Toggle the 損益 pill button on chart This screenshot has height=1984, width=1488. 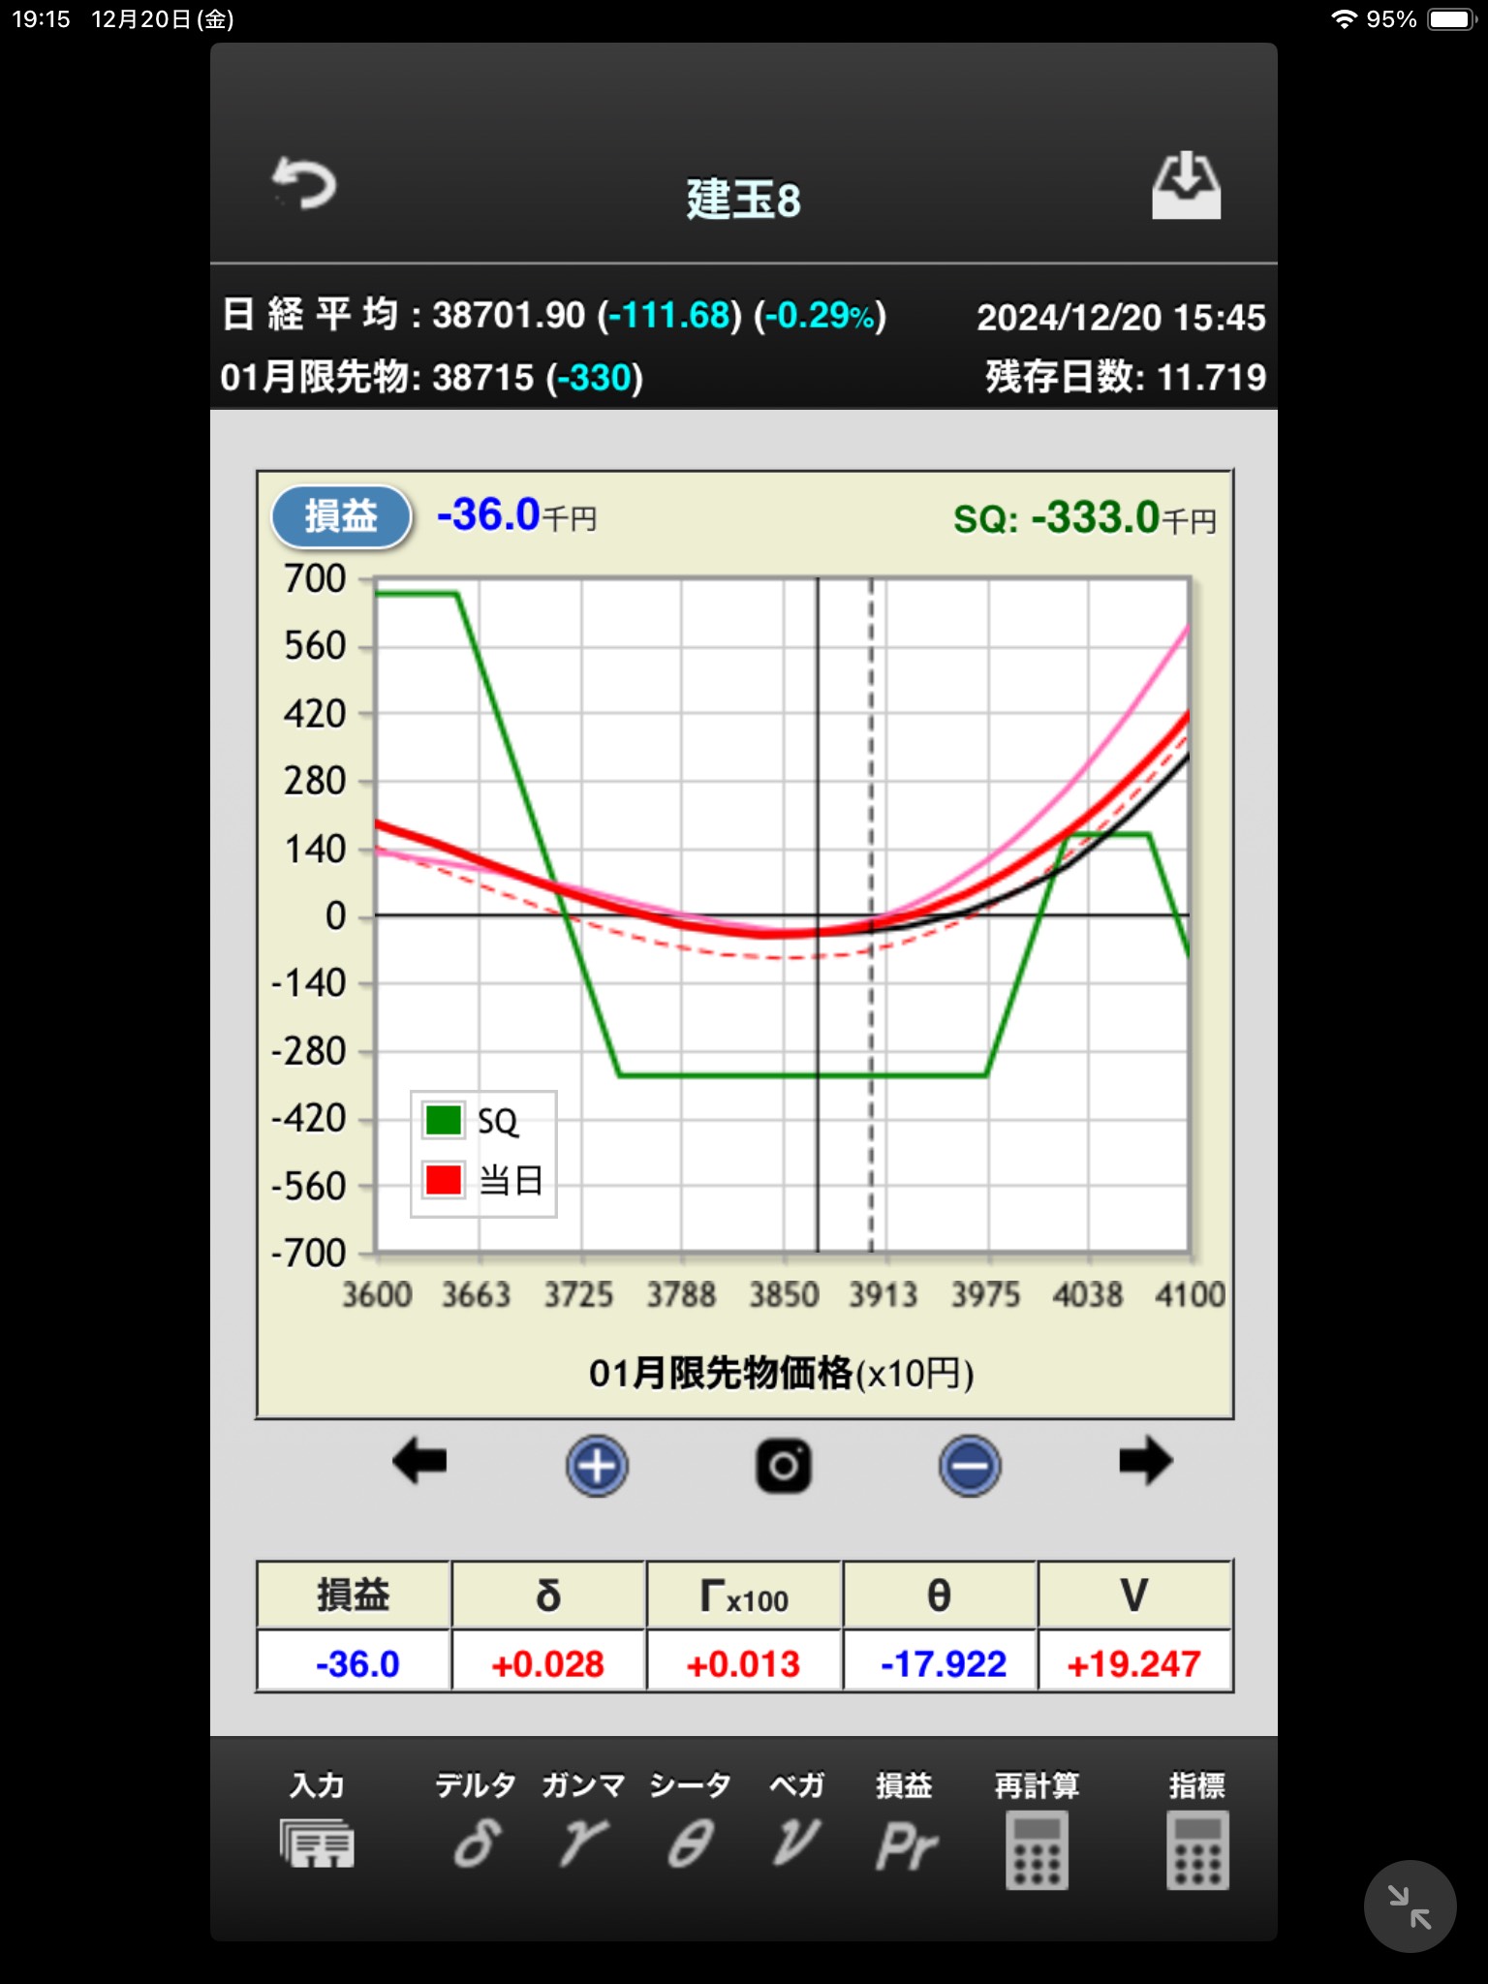tap(341, 516)
